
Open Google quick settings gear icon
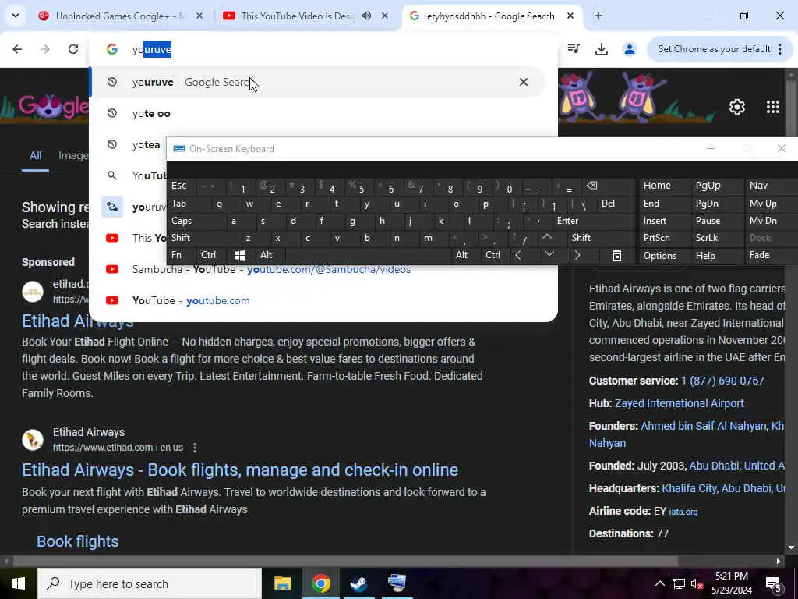(x=737, y=107)
